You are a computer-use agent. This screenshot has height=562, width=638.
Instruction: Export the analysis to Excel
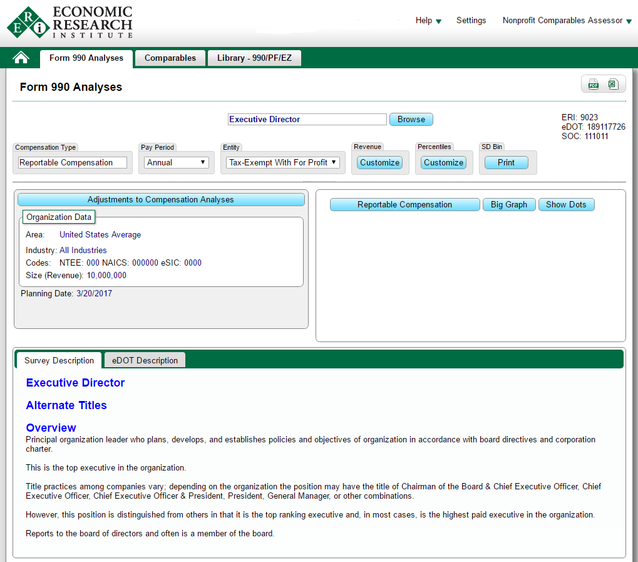click(x=613, y=85)
